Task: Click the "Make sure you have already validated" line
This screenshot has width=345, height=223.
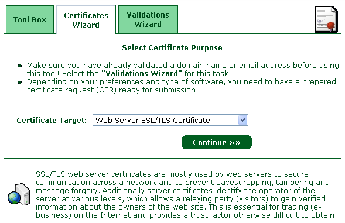Action: point(183,66)
